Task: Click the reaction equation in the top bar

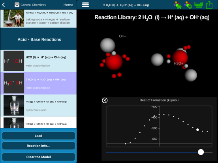Action: (x=126, y=5)
